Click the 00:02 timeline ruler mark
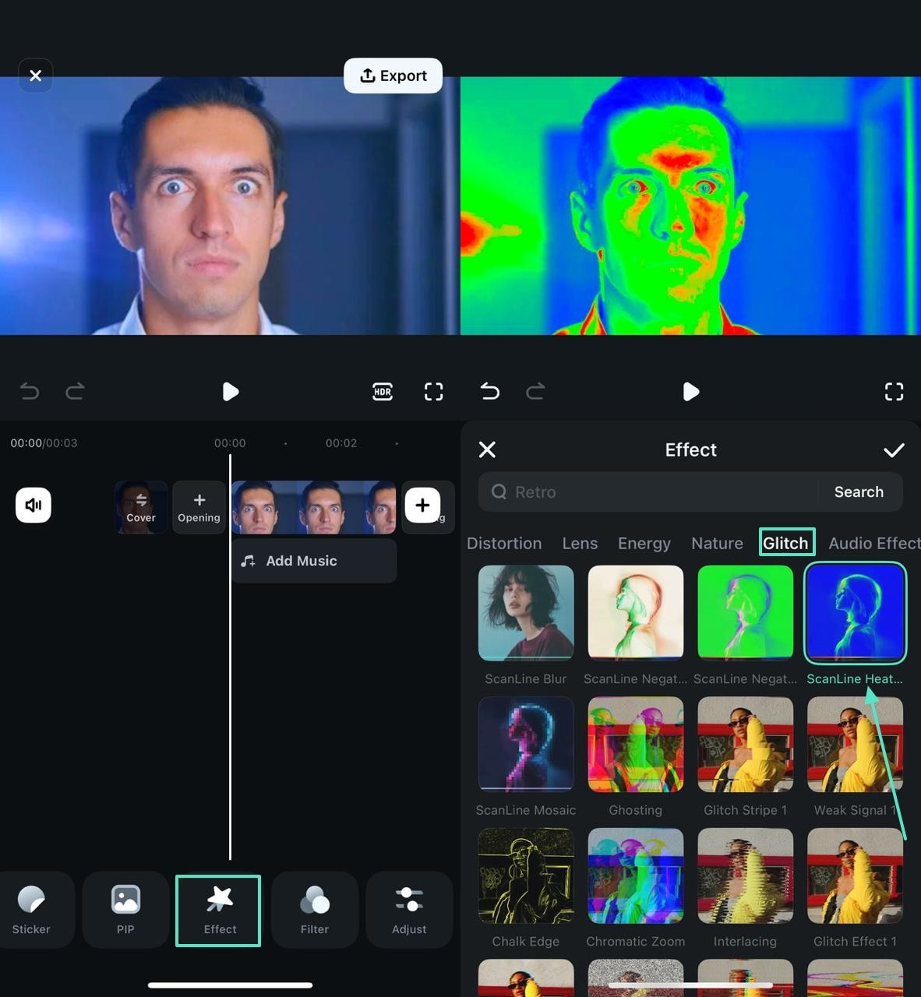This screenshot has width=921, height=997. (x=341, y=442)
